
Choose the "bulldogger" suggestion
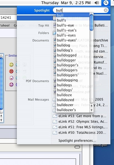pyautogui.click(x=73, y=60)
